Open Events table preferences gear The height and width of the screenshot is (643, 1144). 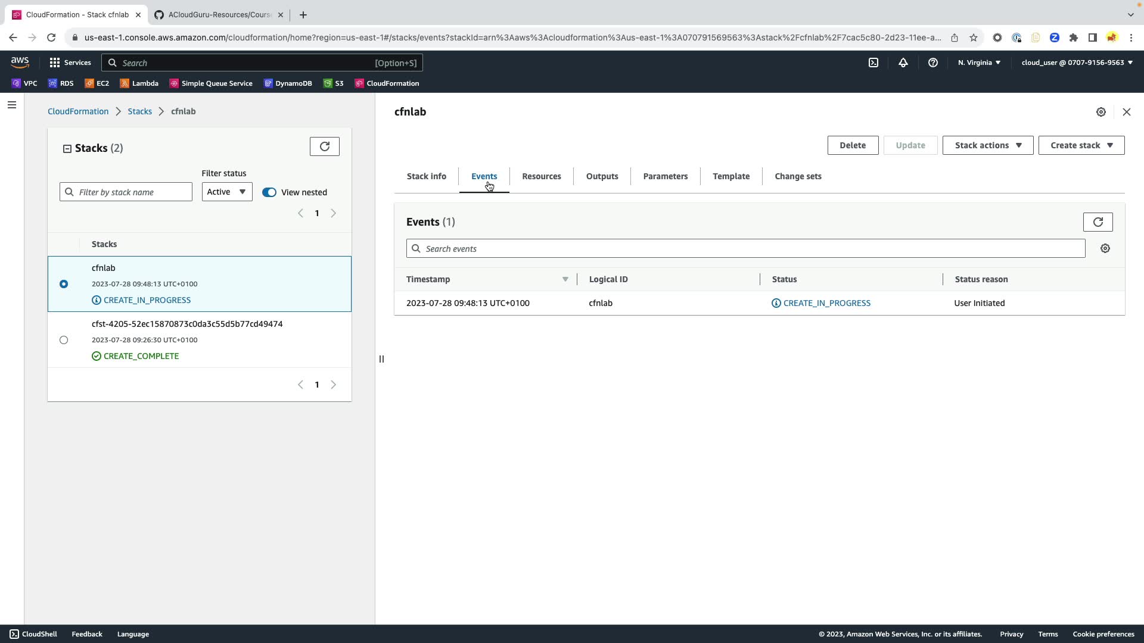[1105, 249]
